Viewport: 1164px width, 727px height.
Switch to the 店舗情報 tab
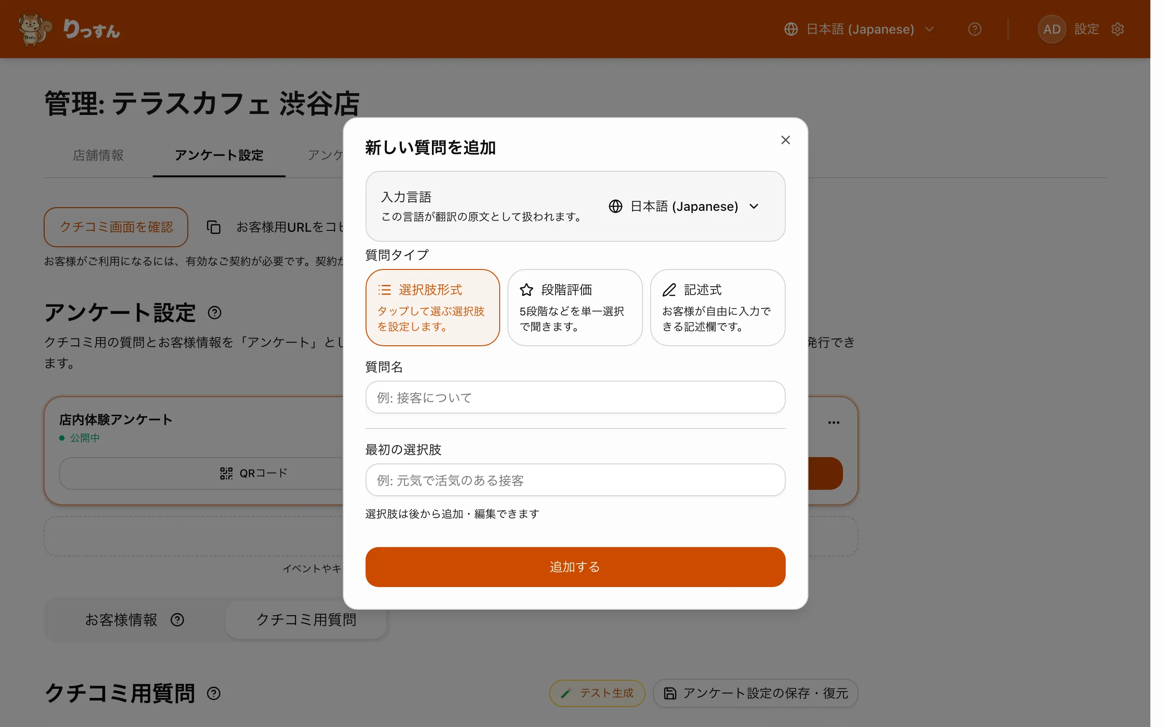pos(98,155)
